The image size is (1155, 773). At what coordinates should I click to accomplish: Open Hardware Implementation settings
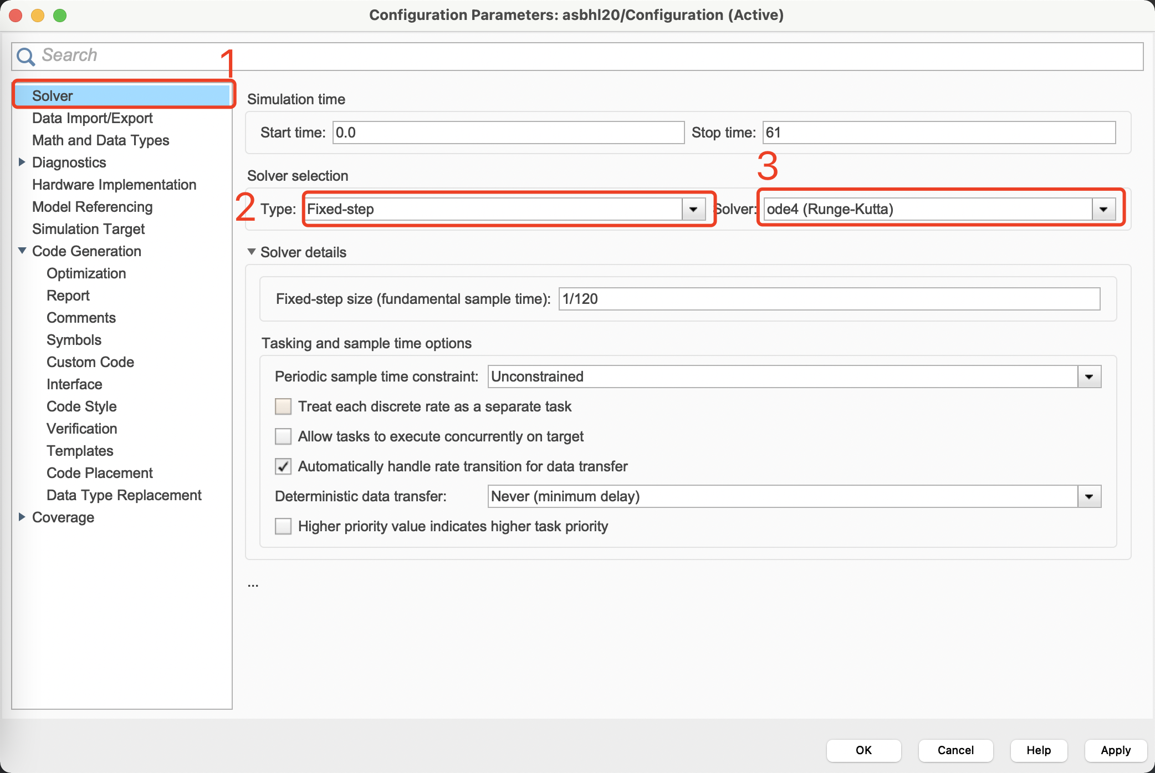[x=115, y=184]
